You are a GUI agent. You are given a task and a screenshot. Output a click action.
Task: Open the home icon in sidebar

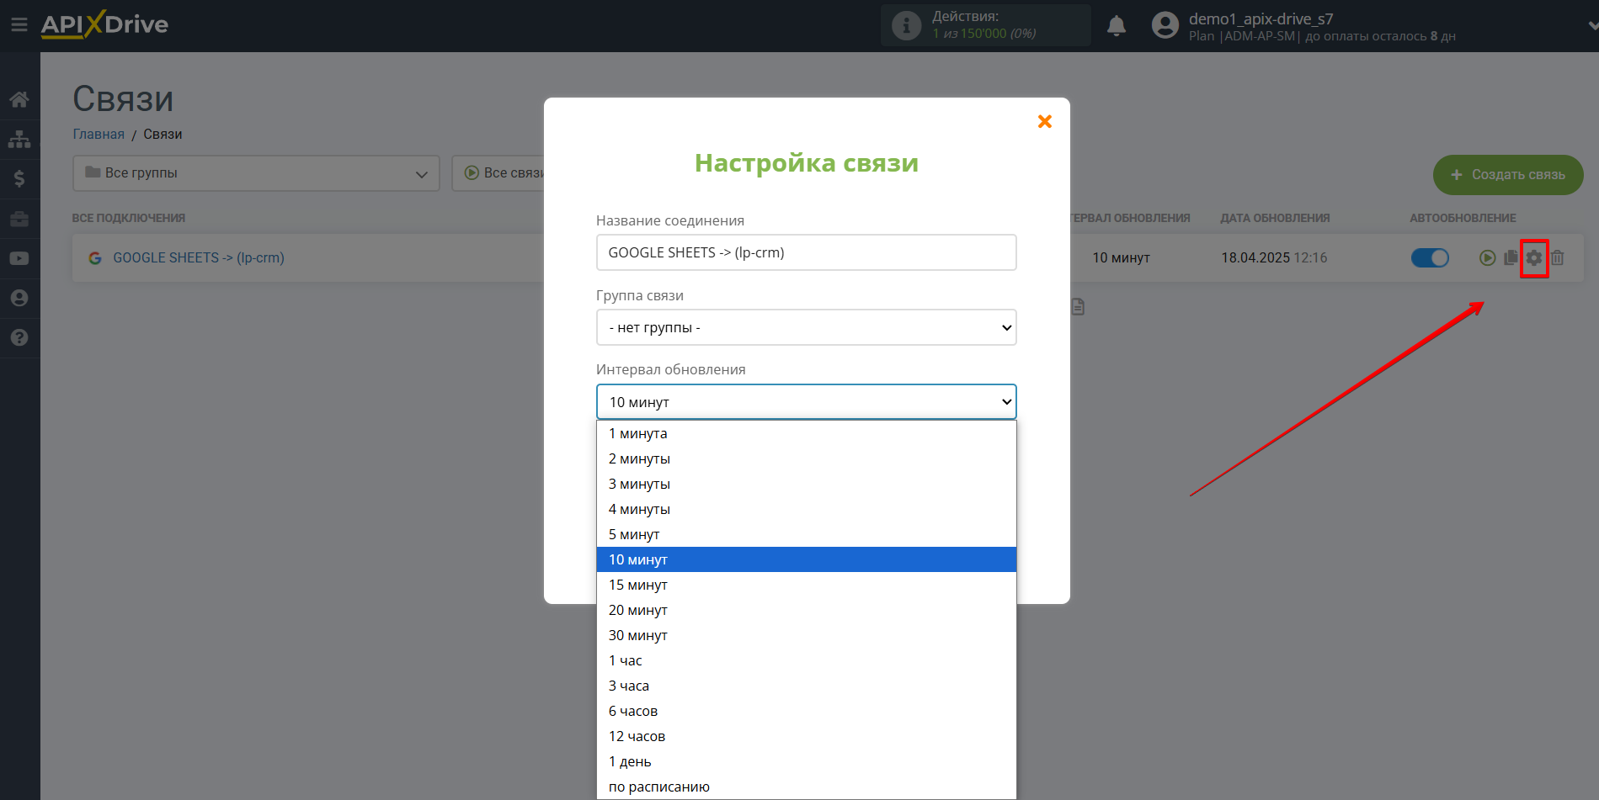tap(19, 99)
